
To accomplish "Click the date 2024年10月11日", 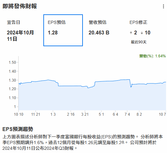I will click(x=20, y=36).
